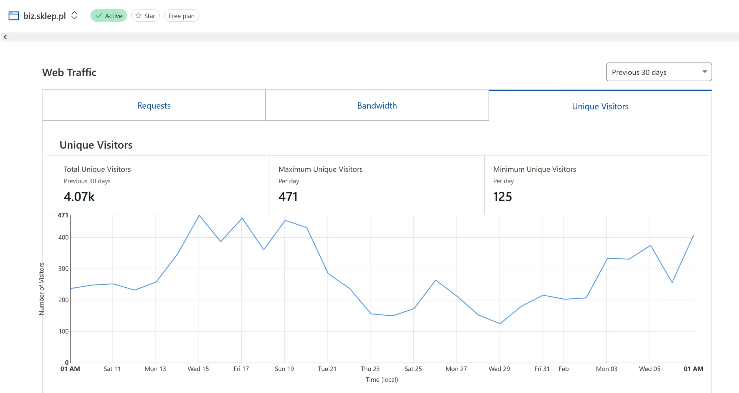
Task: Click the Sat 25 data point on chart
Action: pyautogui.click(x=414, y=309)
